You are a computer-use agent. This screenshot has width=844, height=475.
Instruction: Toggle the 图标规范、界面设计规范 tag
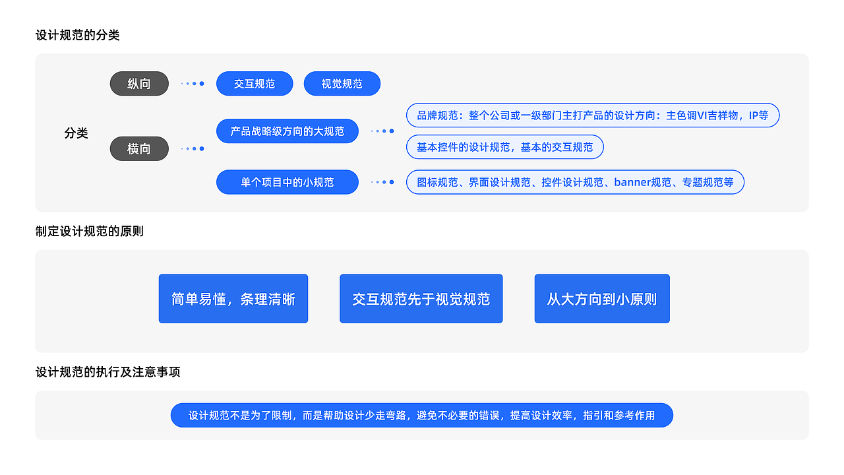(574, 181)
